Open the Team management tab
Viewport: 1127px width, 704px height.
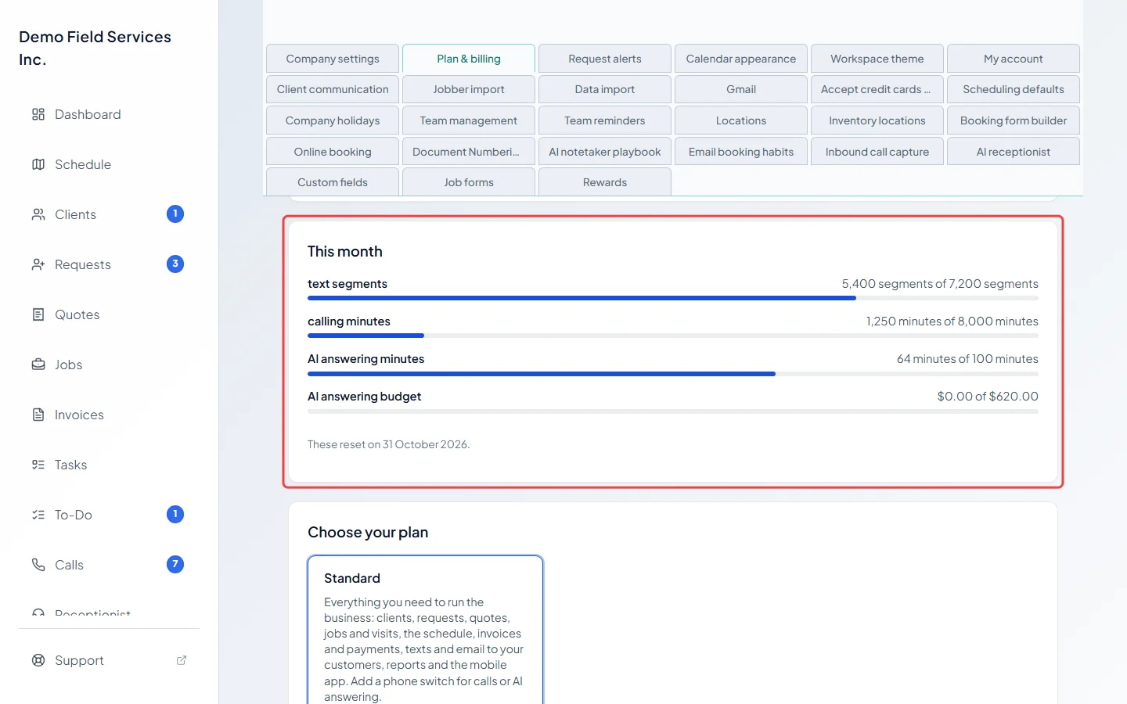click(x=469, y=120)
